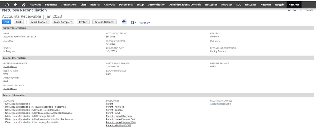Open the Search link
316x128 pixels.
[x=309, y=11]
